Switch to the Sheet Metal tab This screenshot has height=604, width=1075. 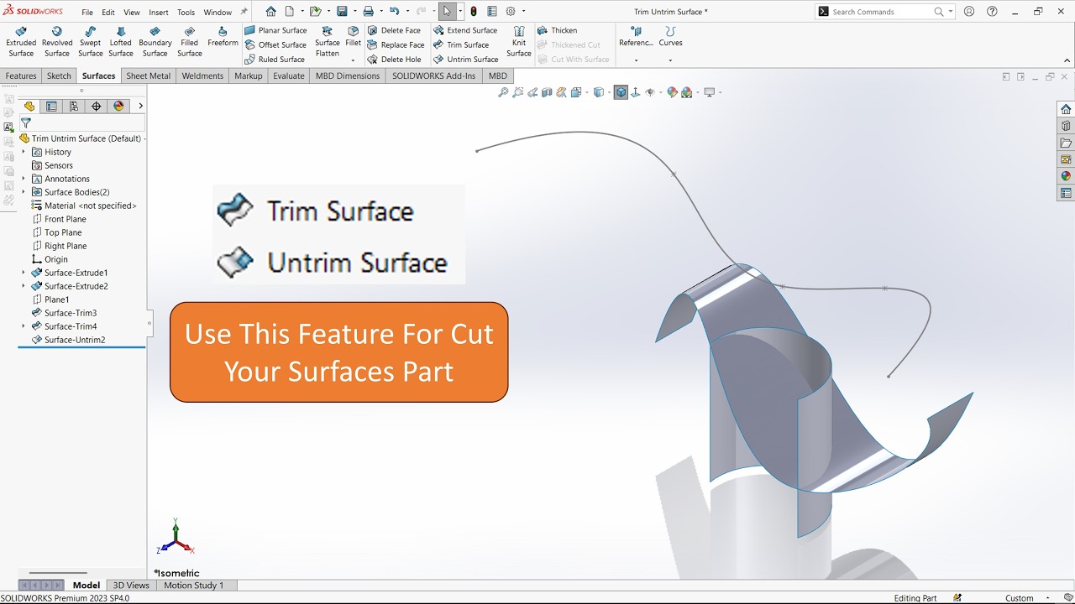[x=148, y=75]
